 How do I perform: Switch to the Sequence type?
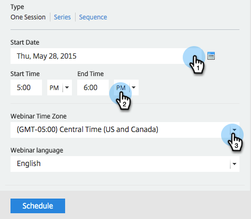pyautogui.click(x=93, y=17)
